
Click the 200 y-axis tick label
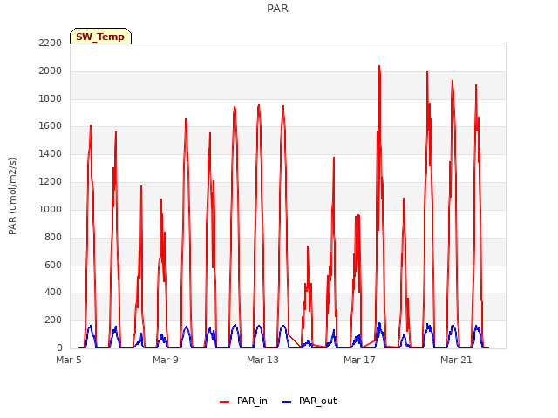pyautogui.click(x=53, y=320)
